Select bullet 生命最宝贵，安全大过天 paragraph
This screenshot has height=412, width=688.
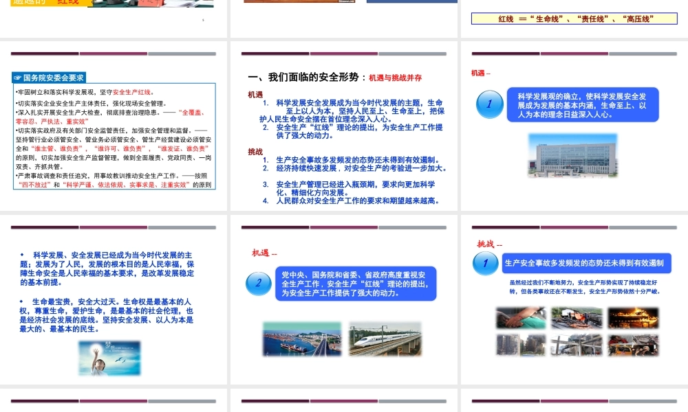106,315
